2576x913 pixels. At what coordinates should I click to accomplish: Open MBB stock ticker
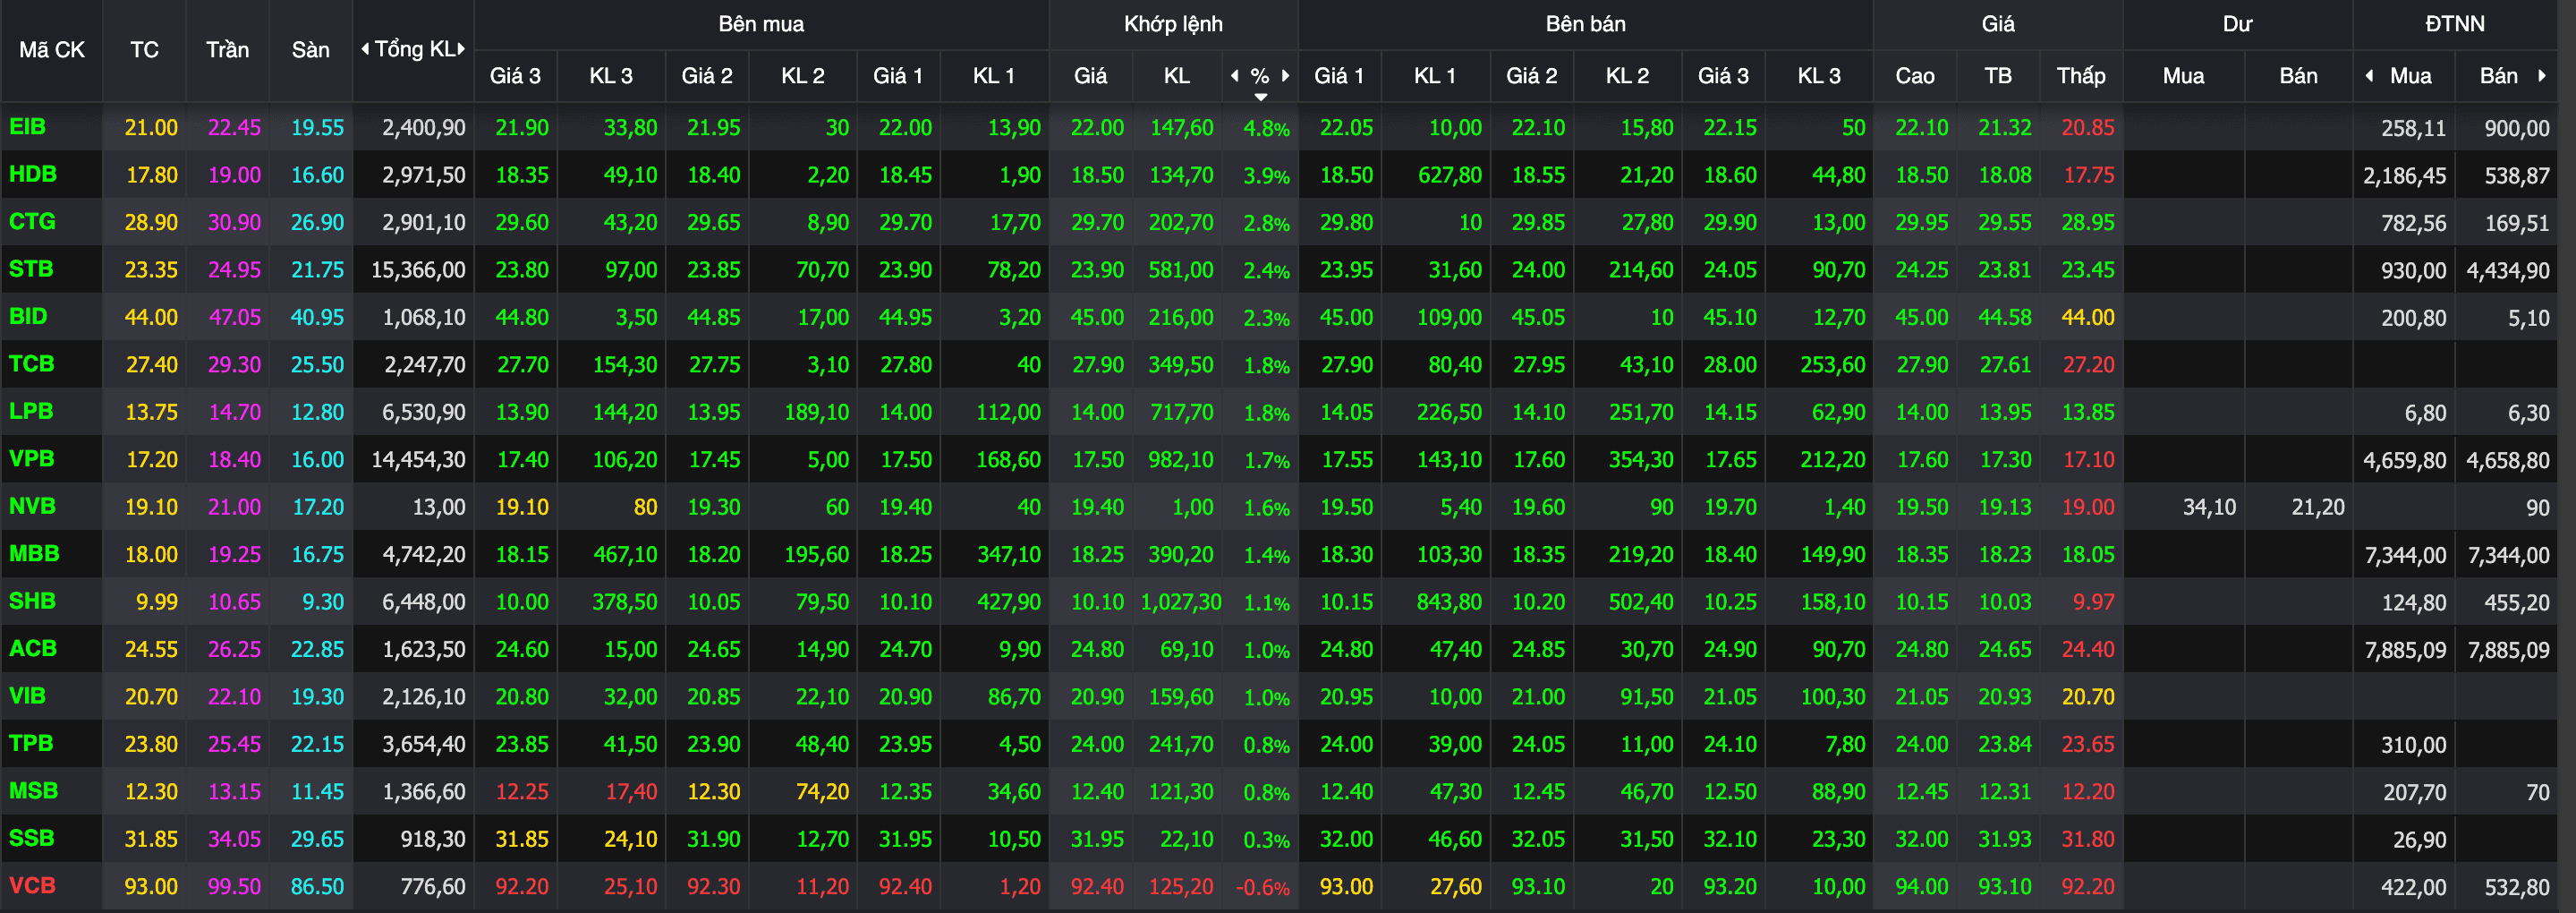pos(34,553)
